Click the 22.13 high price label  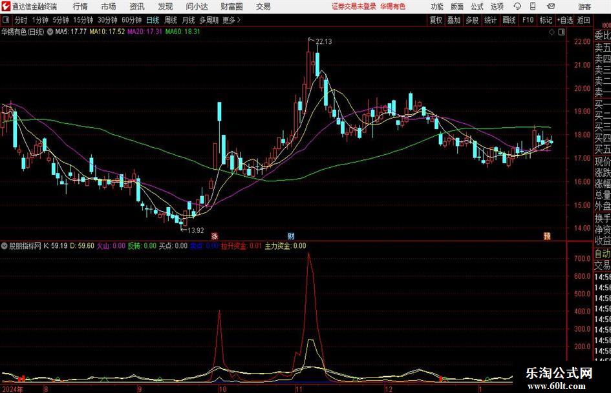323,42
